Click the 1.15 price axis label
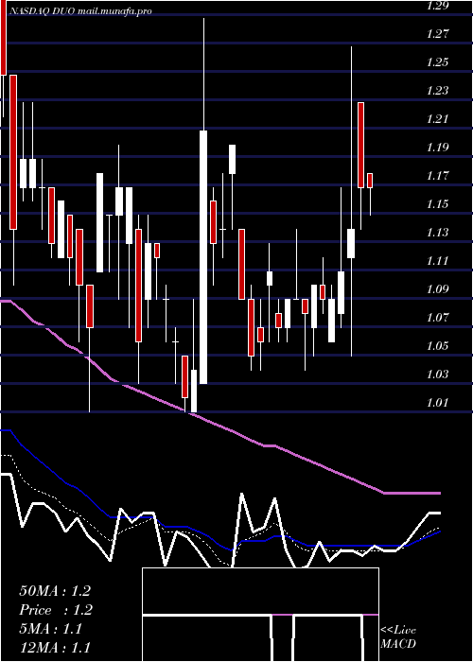The height and width of the screenshot is (662, 473). [437, 204]
